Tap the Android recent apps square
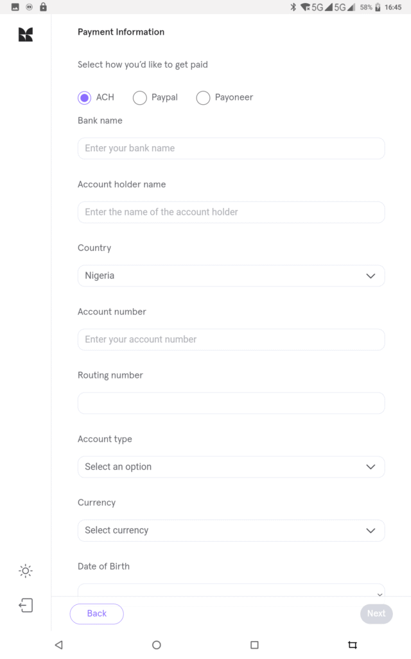Screen dimensions: 411x659 pos(254,644)
